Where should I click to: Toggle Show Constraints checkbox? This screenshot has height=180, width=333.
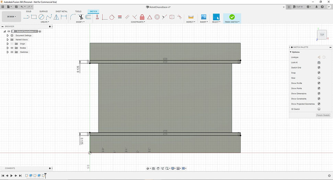(319, 99)
